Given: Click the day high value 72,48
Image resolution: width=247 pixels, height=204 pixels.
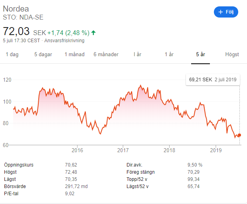Looking at the screenshot, I should point(71,172).
